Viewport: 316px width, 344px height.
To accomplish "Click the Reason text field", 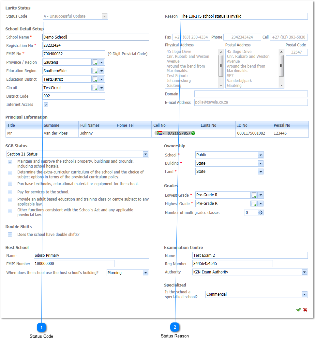I will pyautogui.click(x=244, y=16).
